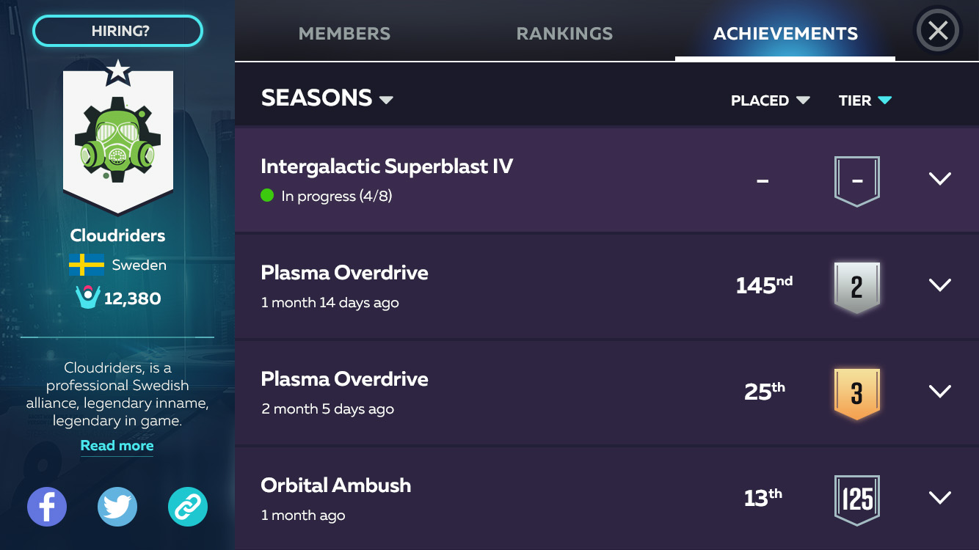
Task: Click the gold tier 3 badge
Action: click(856, 393)
